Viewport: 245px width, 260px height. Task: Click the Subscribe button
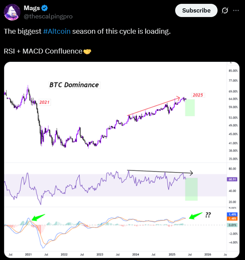coord(196,10)
